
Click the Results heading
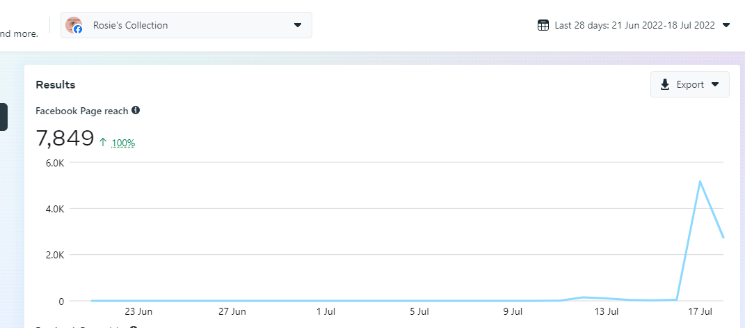pos(56,85)
